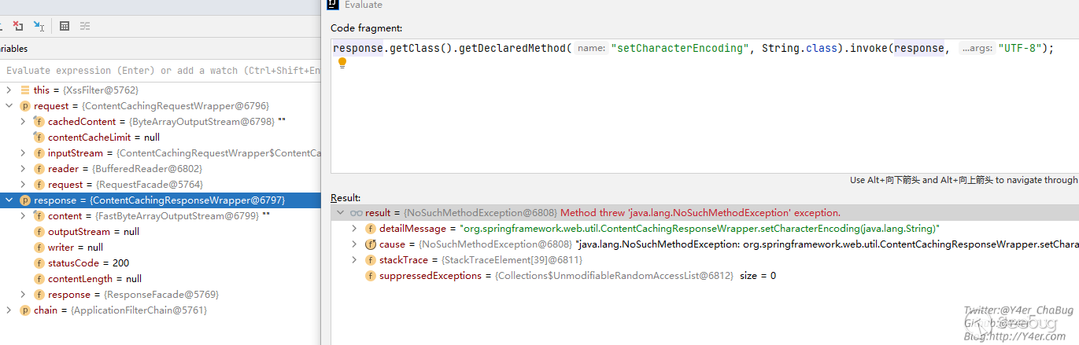The height and width of the screenshot is (345, 1079).
Task: Click the field icon beside content
Action: [39, 216]
